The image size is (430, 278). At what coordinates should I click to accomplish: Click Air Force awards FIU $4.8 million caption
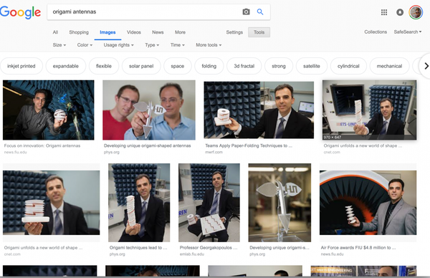(358, 248)
